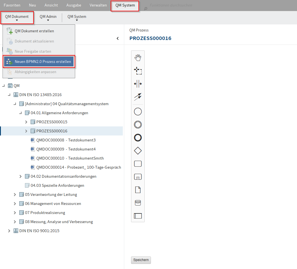Insert a data object page shape

coord(138,190)
